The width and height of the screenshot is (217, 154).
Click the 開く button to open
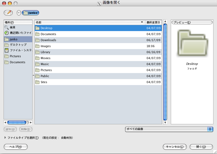201,147
